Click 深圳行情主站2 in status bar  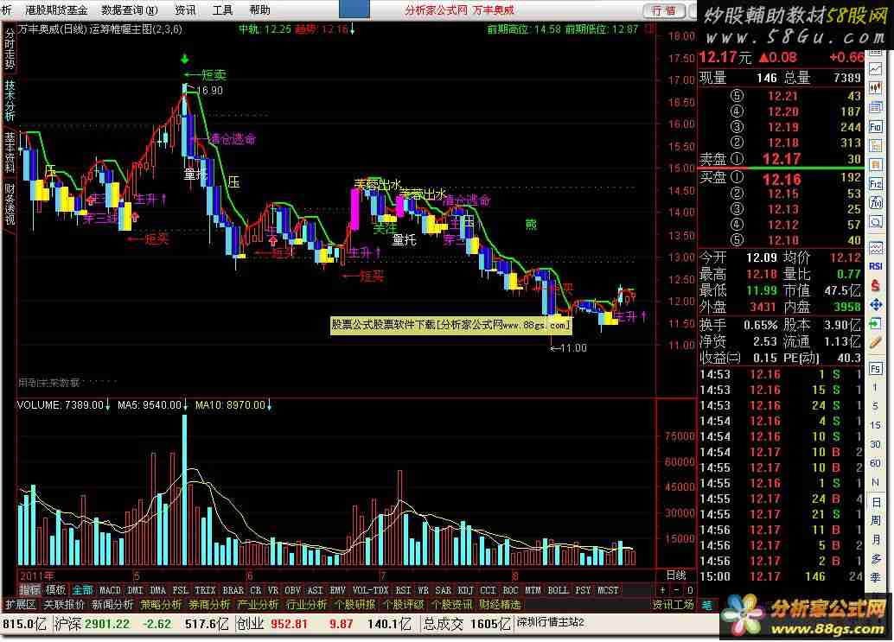(x=550, y=623)
